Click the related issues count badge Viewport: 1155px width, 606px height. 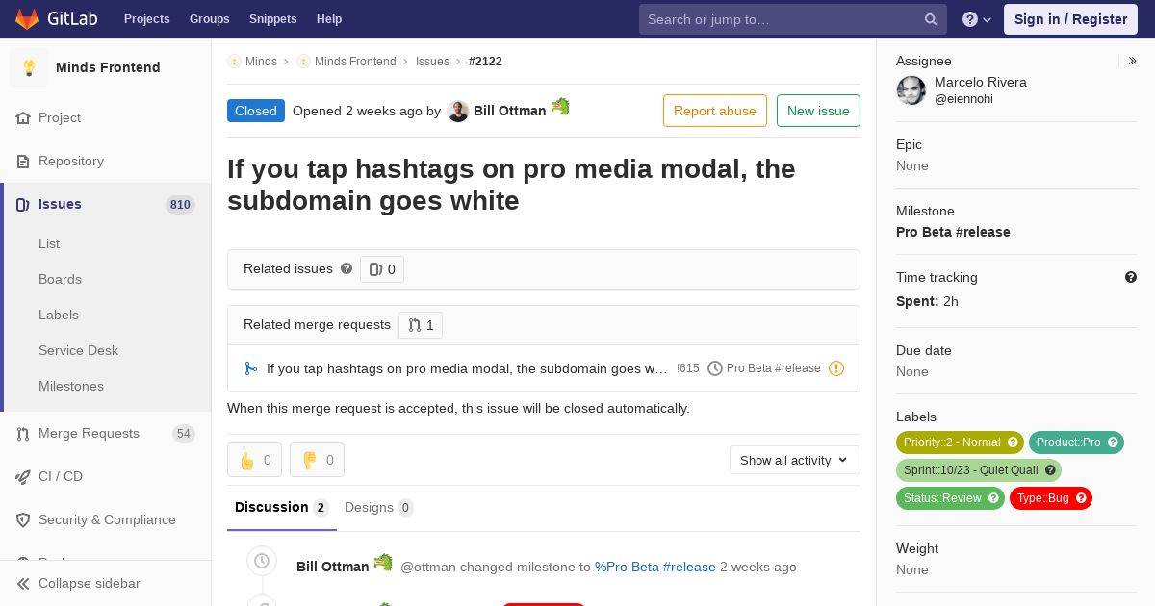tap(382, 269)
